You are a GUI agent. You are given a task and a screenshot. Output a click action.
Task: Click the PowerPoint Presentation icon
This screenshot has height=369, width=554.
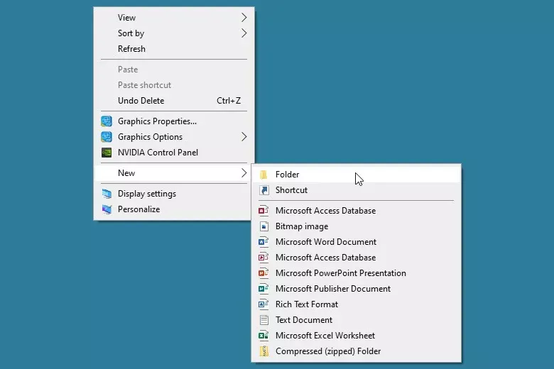click(264, 273)
